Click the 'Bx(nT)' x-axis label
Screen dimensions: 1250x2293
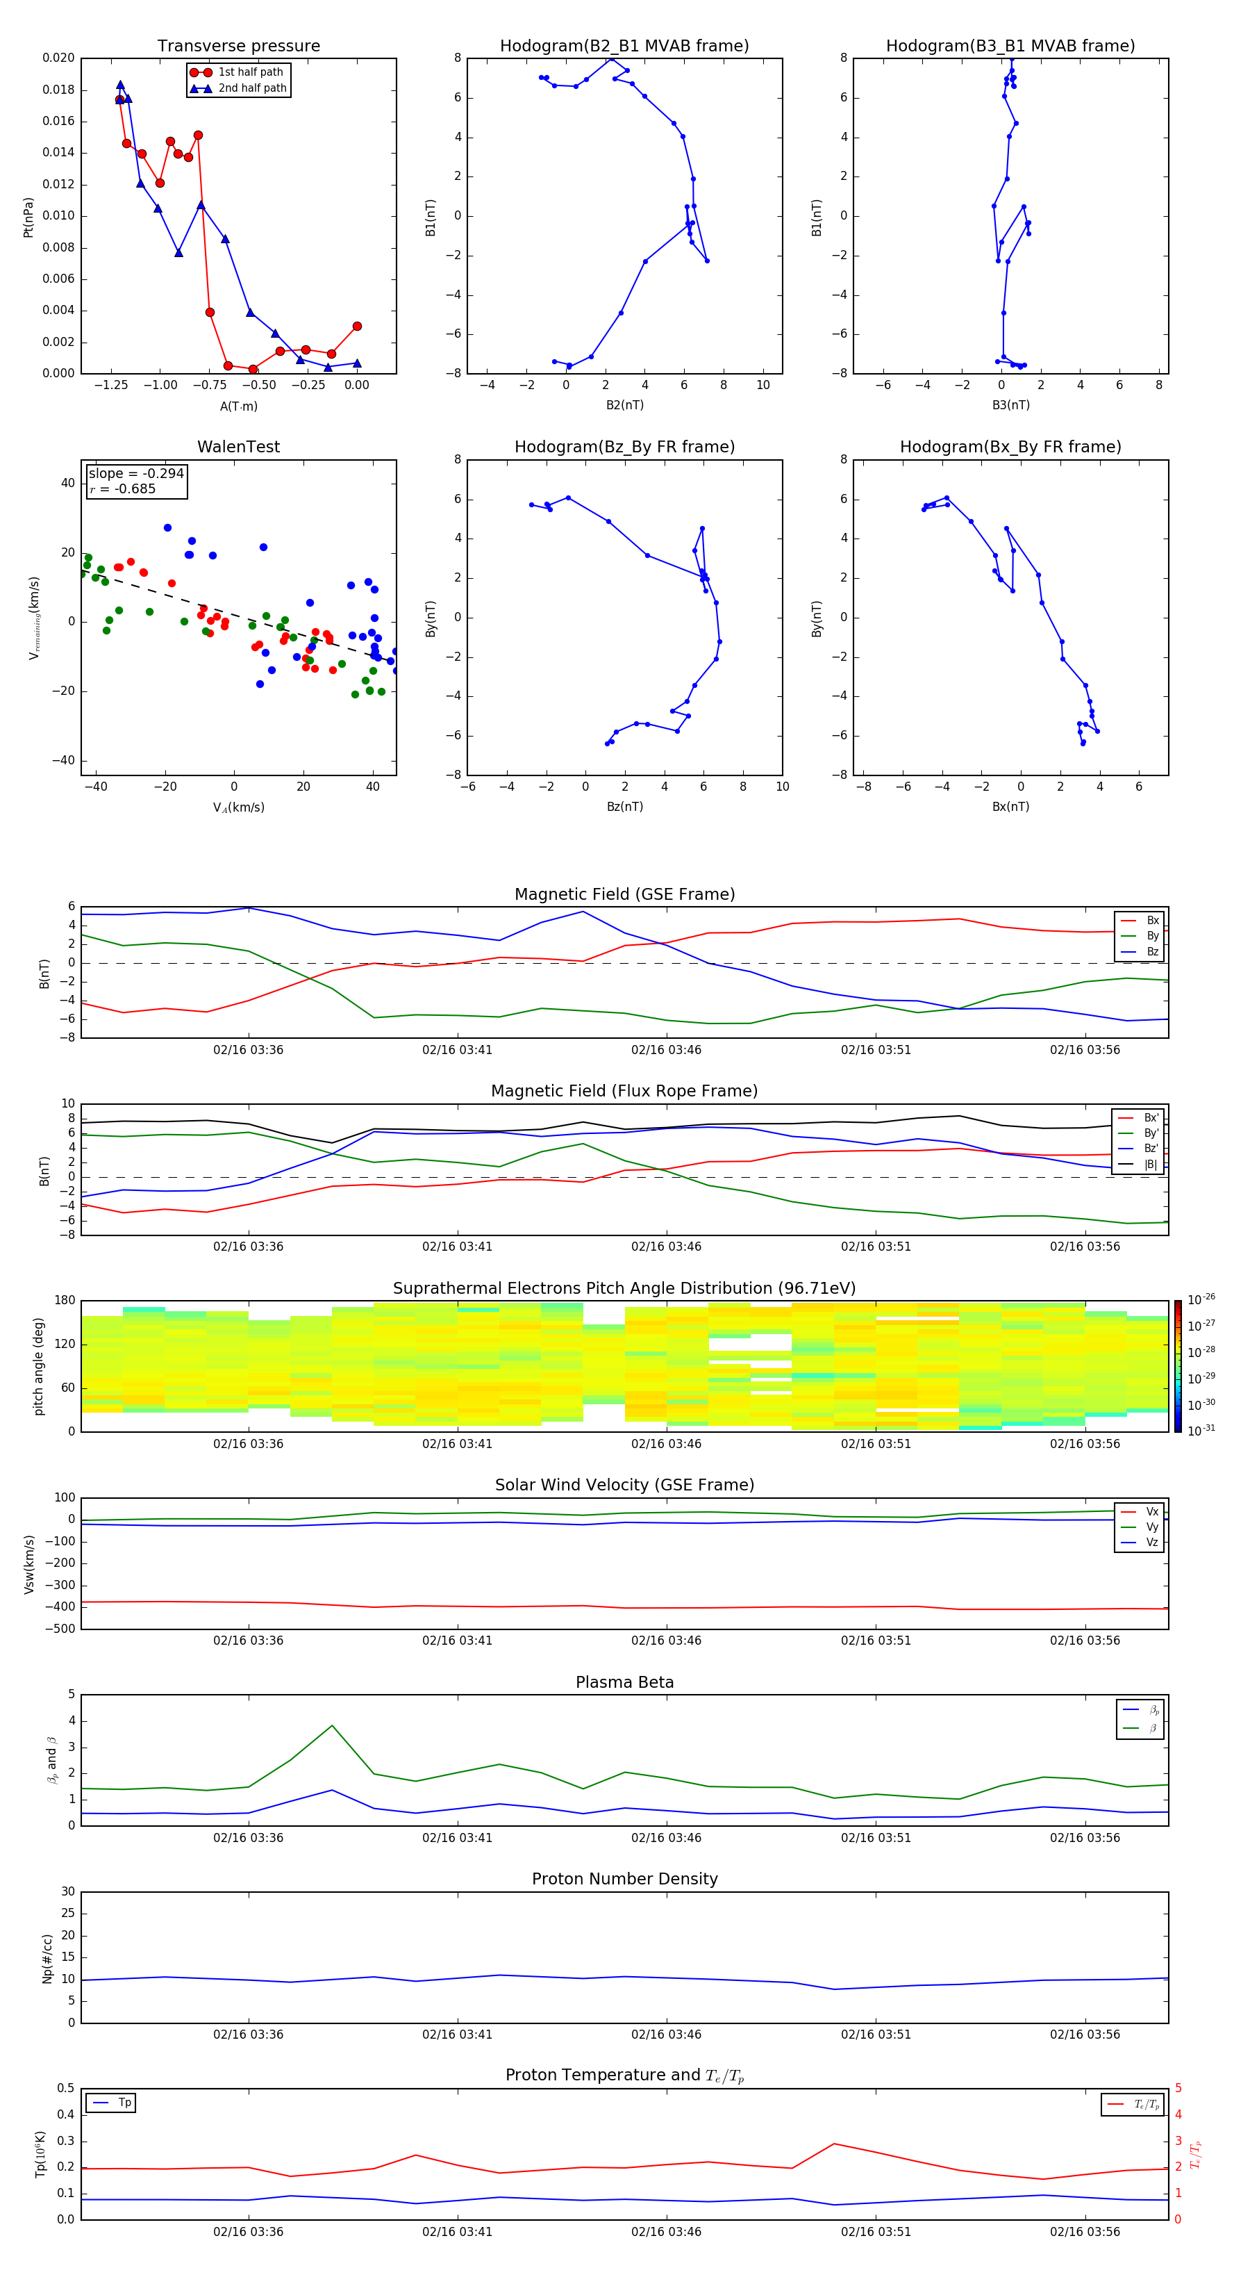coord(1010,807)
